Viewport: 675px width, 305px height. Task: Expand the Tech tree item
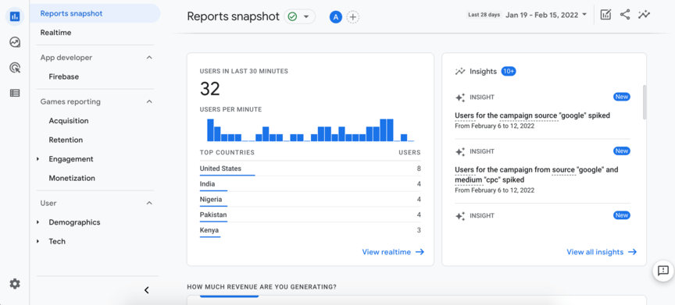(x=37, y=241)
